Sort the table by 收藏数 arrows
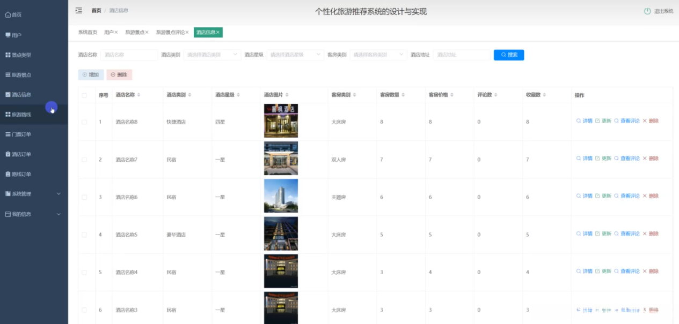This screenshot has width=679, height=324. pyautogui.click(x=544, y=95)
